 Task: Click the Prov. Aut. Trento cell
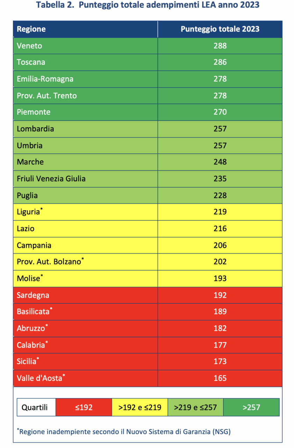(x=85, y=96)
